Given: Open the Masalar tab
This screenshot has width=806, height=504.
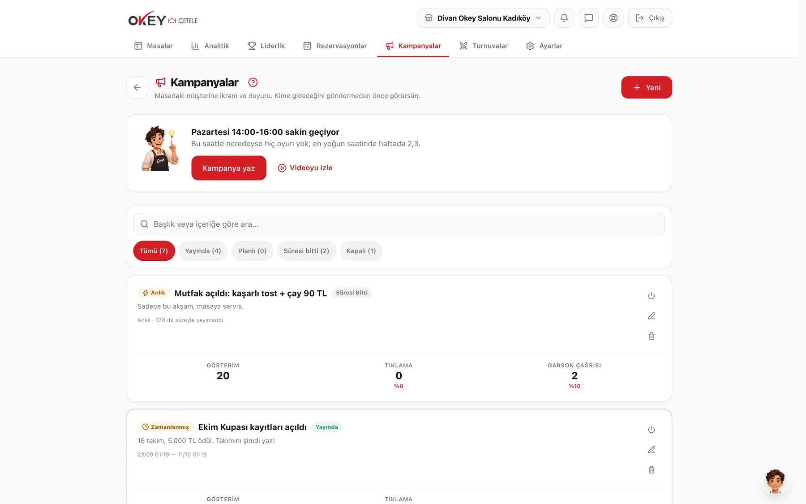Looking at the screenshot, I should pos(153,46).
